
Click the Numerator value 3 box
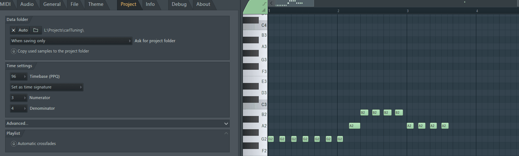[x=18, y=98]
